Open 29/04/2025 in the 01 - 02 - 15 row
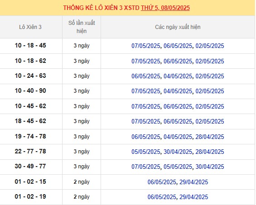 click(x=194, y=182)
